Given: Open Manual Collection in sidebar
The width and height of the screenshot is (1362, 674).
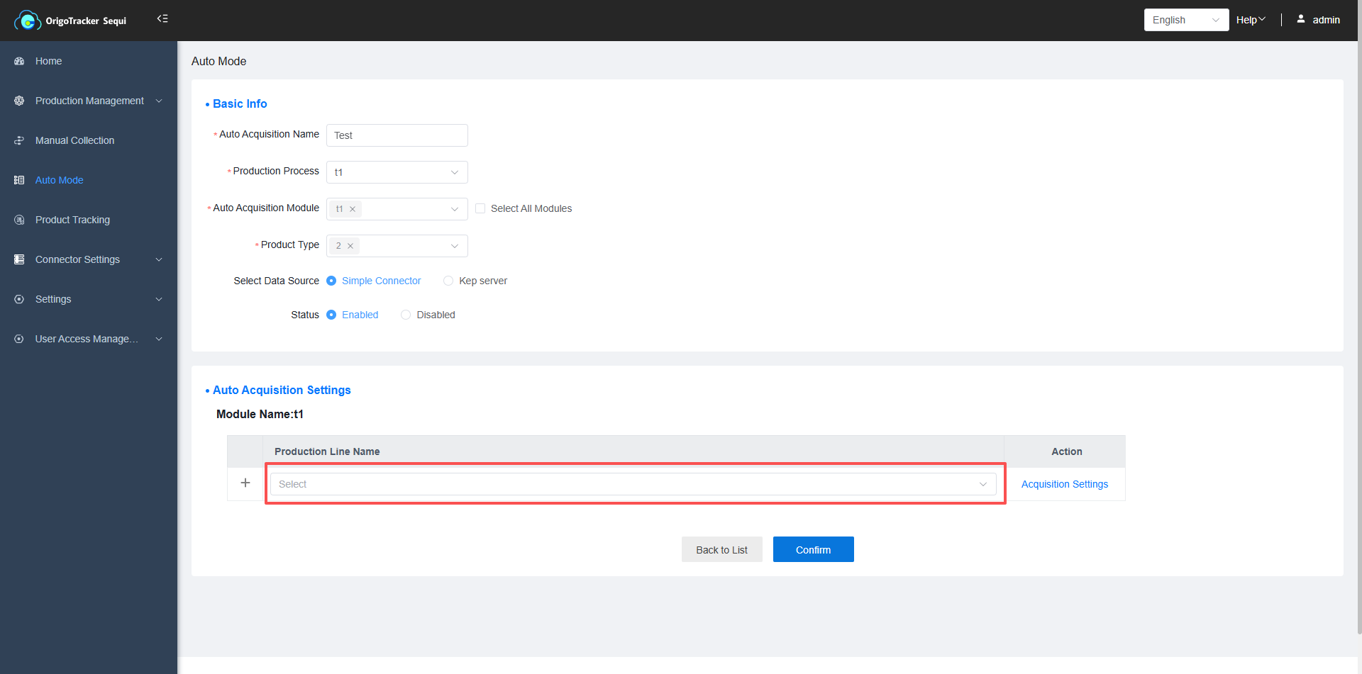Looking at the screenshot, I should 74,141.
